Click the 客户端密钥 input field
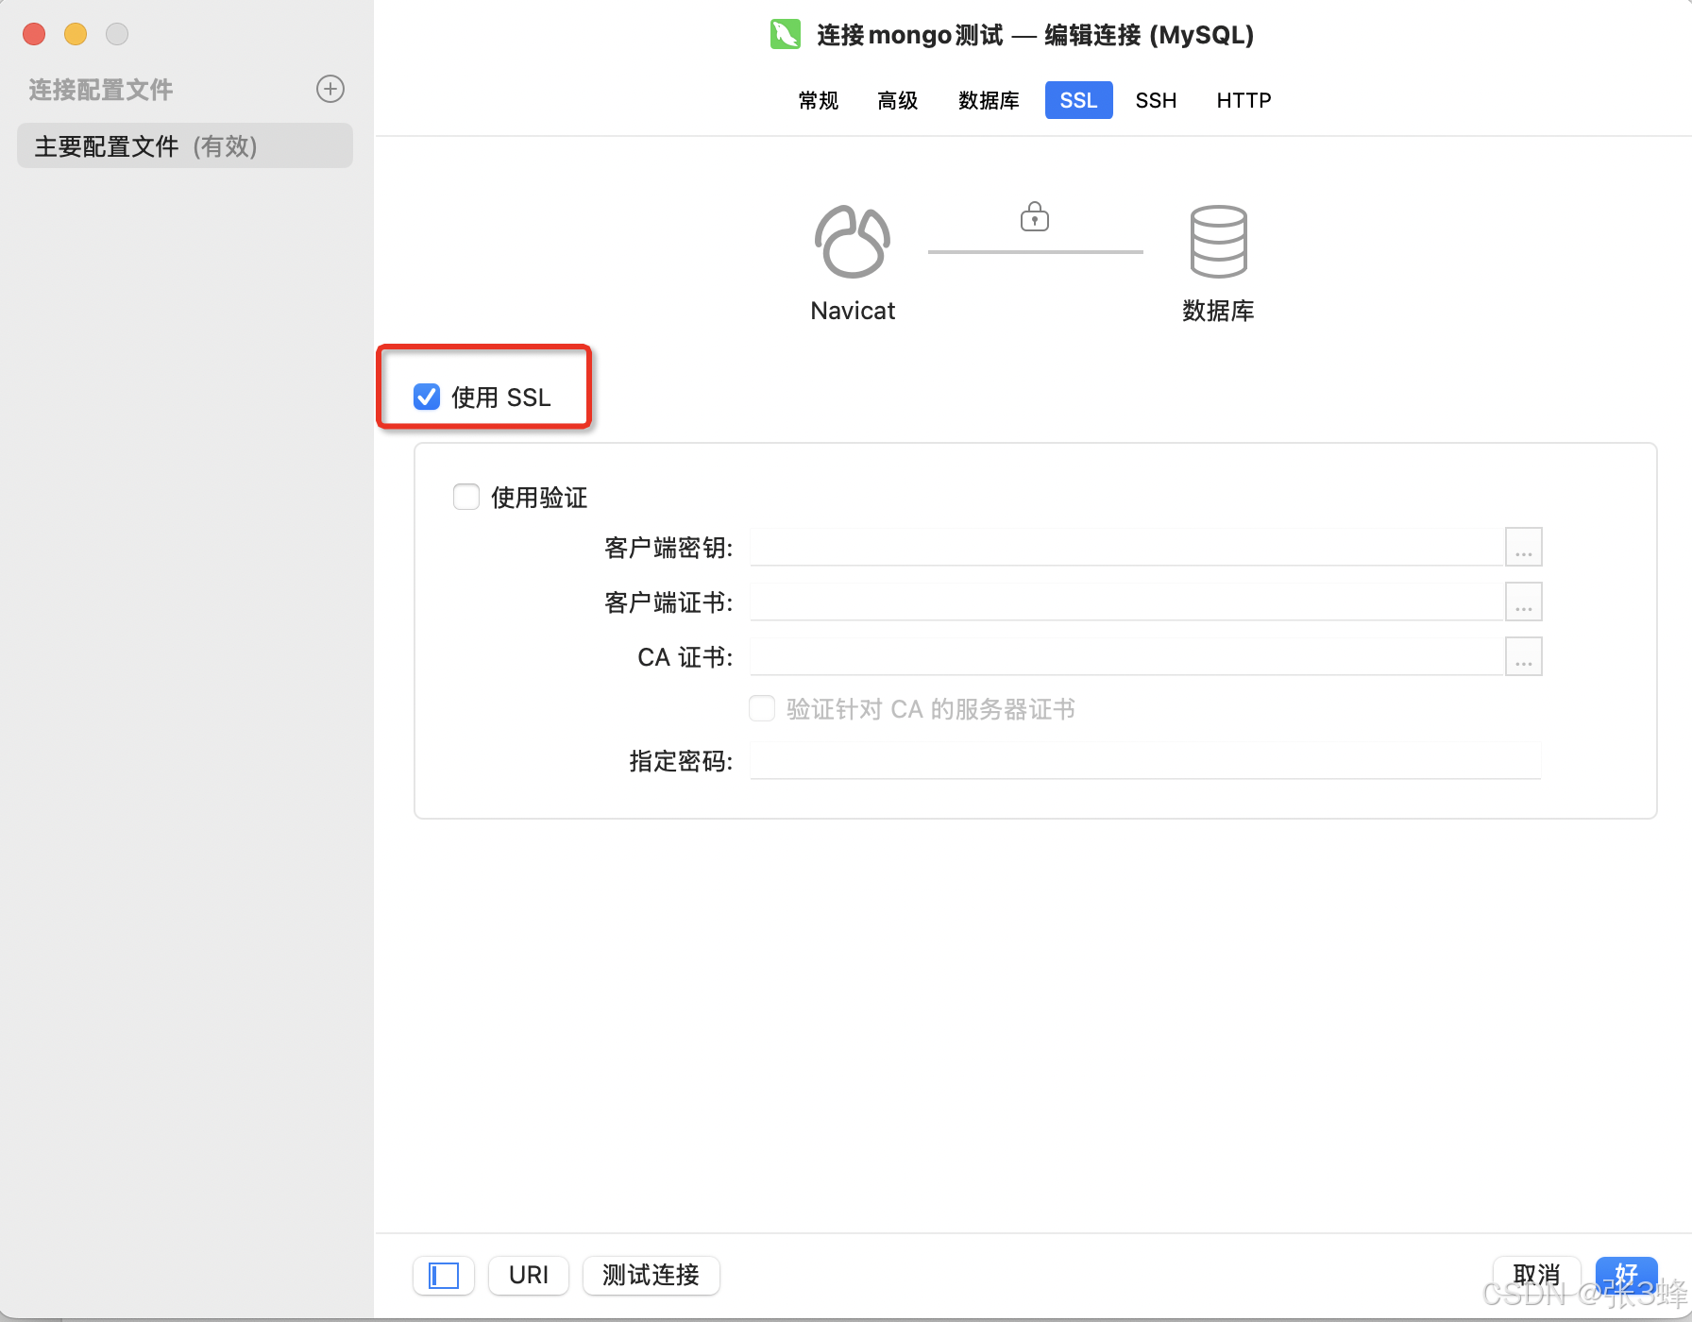This screenshot has height=1322, width=1692. 1126,547
